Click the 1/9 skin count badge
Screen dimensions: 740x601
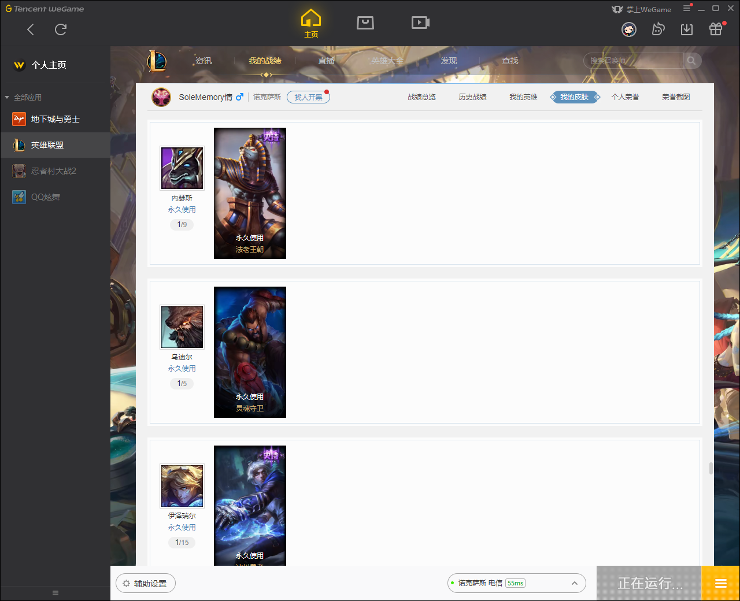(x=182, y=225)
